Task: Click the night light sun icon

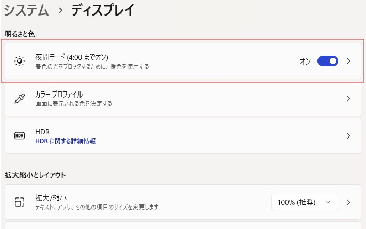Action: coord(20,62)
